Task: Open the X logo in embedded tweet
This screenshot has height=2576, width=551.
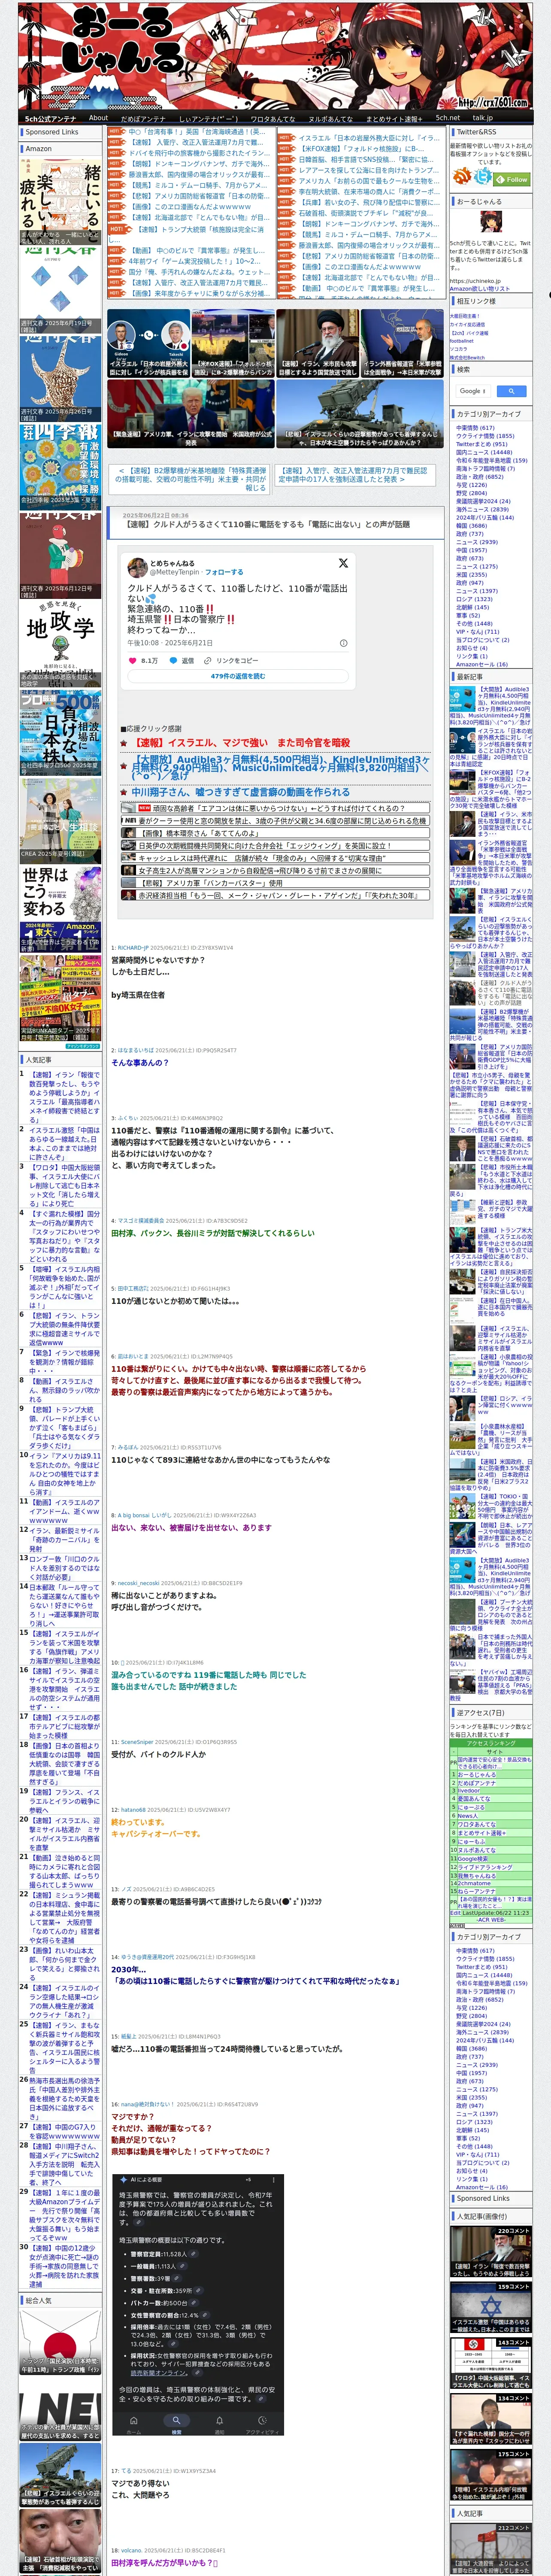Action: click(343, 563)
